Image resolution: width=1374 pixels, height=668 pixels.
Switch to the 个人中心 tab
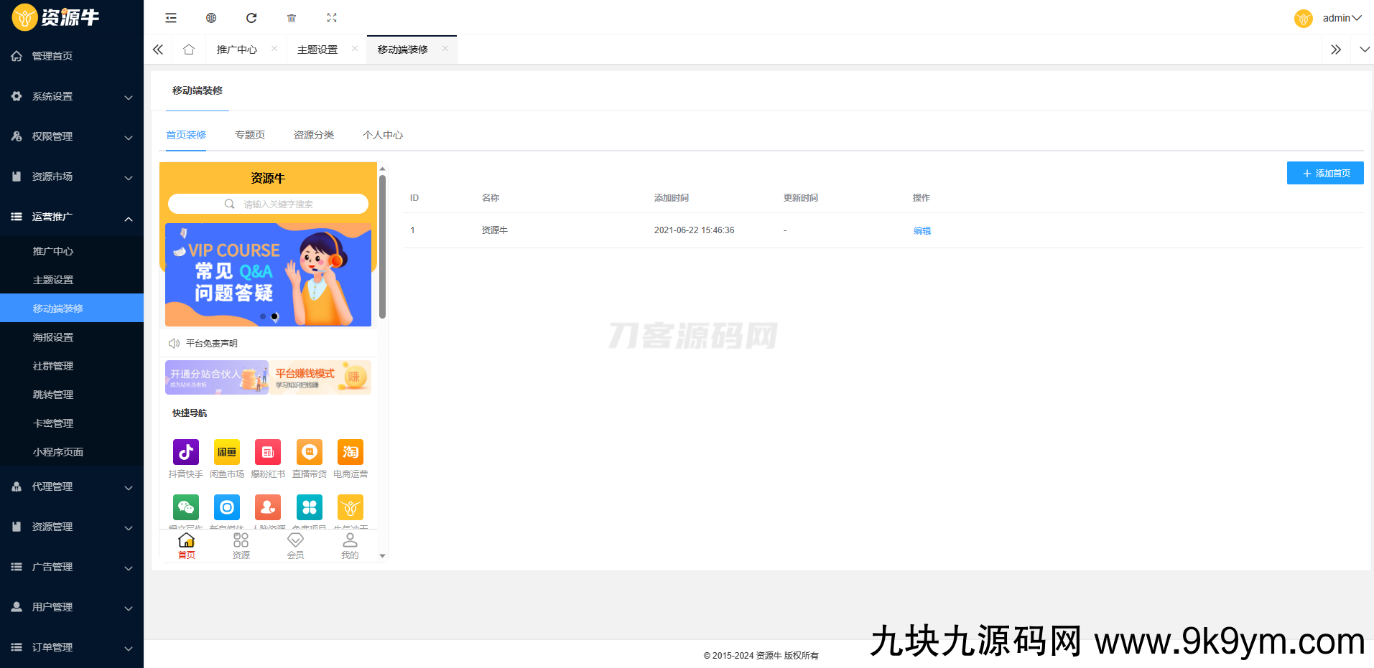point(383,135)
